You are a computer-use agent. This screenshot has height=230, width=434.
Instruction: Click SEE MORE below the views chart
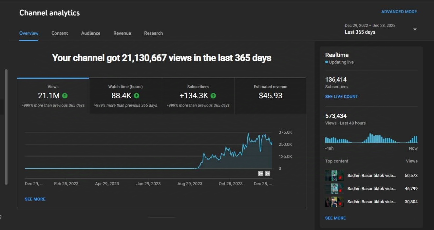pos(35,199)
